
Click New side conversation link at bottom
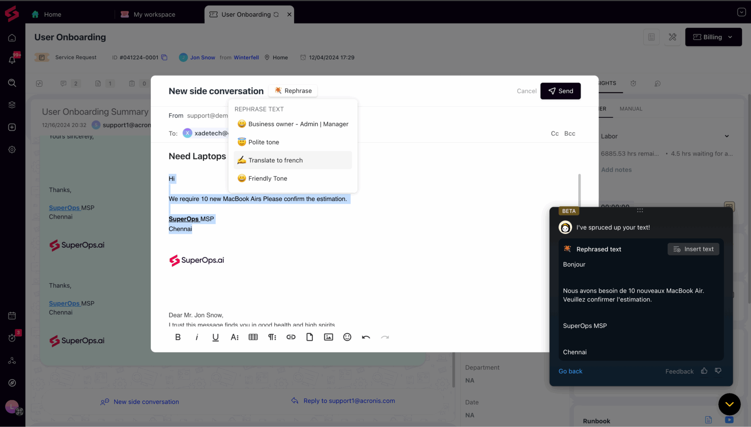(140, 402)
